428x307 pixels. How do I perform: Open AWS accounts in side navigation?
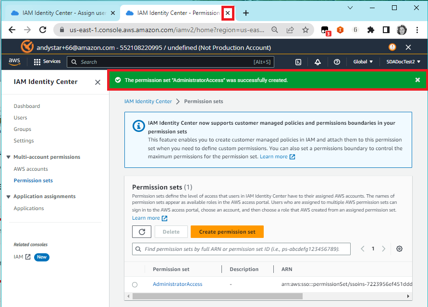(31, 169)
